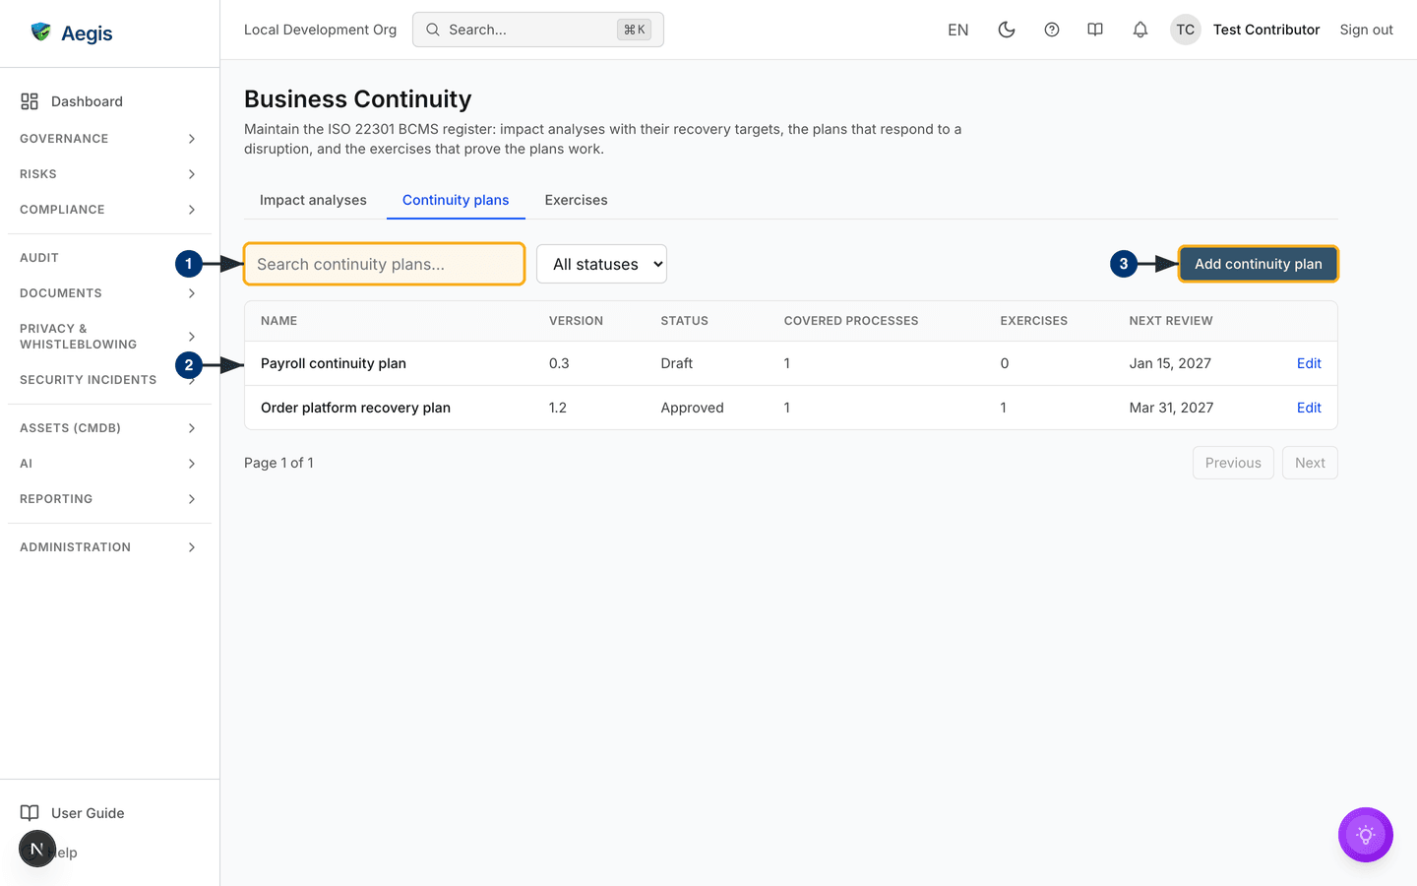The image size is (1417, 886).
Task: Open the documentation book icon in header
Action: click(x=1095, y=30)
